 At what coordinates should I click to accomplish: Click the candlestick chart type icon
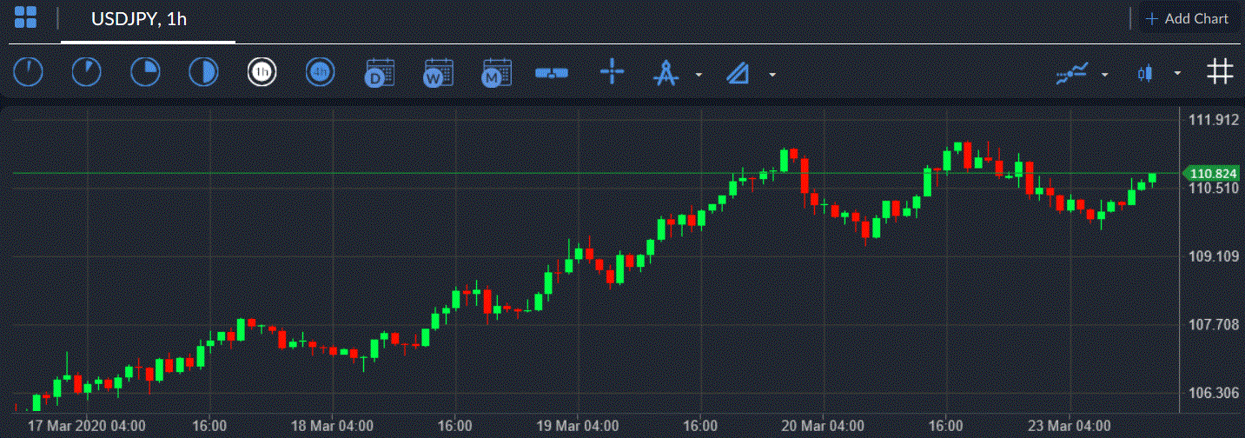pyautogui.click(x=1146, y=74)
